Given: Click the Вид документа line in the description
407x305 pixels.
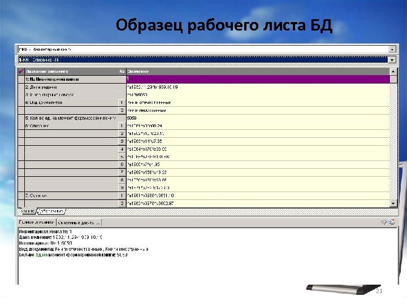Looking at the screenshot, I should click(84, 249).
